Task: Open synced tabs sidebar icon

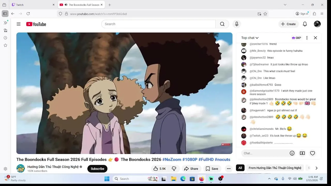Action: pos(5,30)
